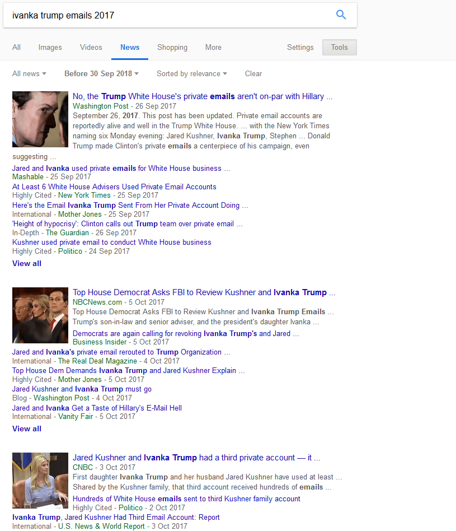
Task: Open search Settings
Action: (x=300, y=48)
